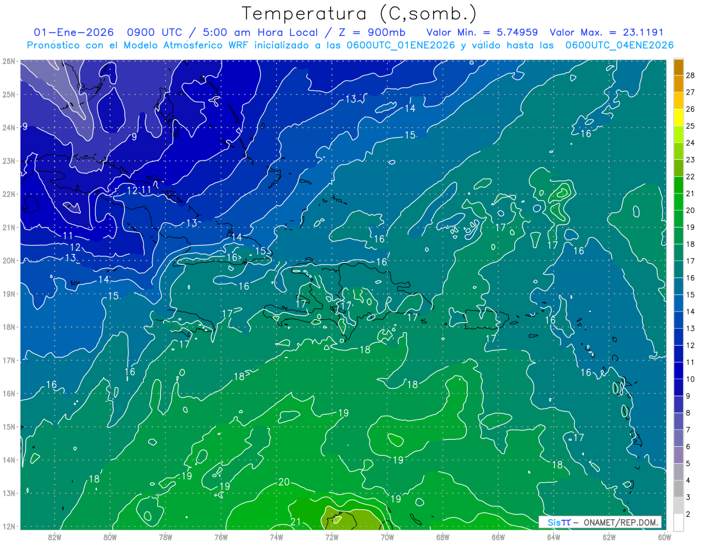706x545 pixels.
Task: Click the 78W longitude axis label
Action: pos(165,537)
